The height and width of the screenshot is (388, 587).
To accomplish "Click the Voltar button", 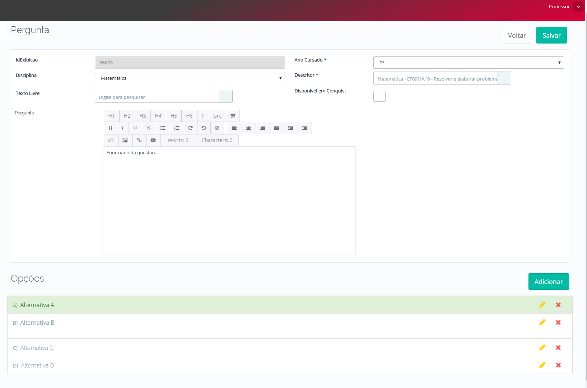I will click(x=517, y=35).
